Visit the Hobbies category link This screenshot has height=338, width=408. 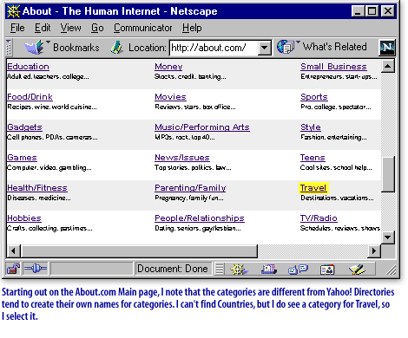click(x=24, y=218)
